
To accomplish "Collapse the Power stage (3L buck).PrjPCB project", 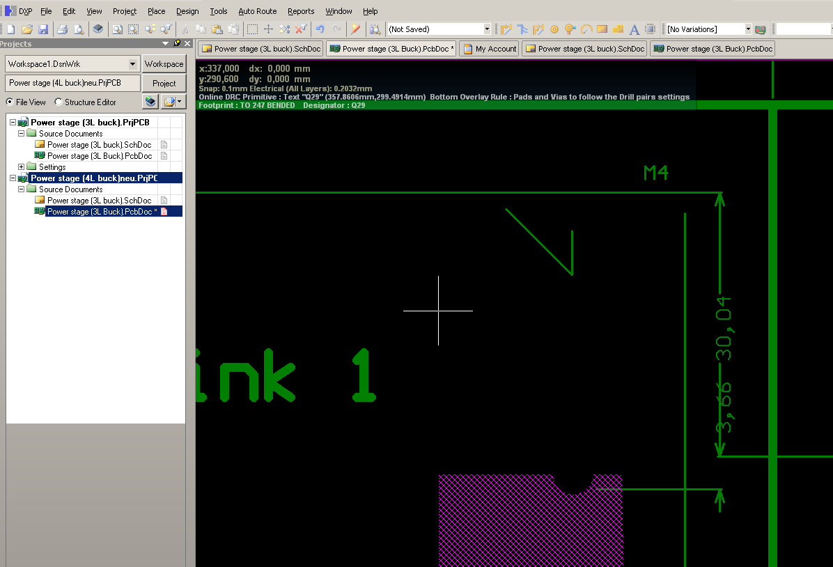I will pyautogui.click(x=13, y=122).
